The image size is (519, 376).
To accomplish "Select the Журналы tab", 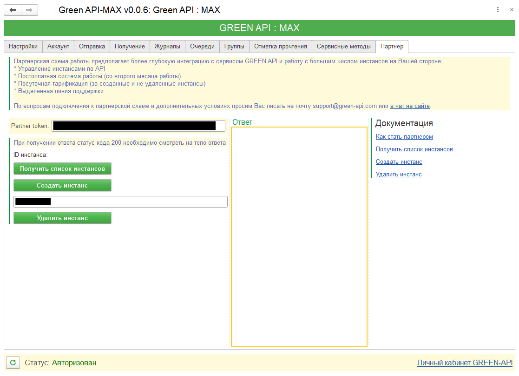I will 167,47.
